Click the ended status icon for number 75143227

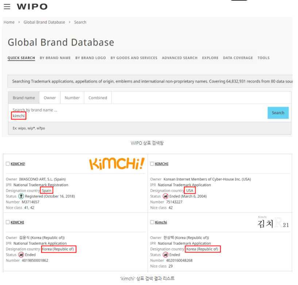coord(166,196)
